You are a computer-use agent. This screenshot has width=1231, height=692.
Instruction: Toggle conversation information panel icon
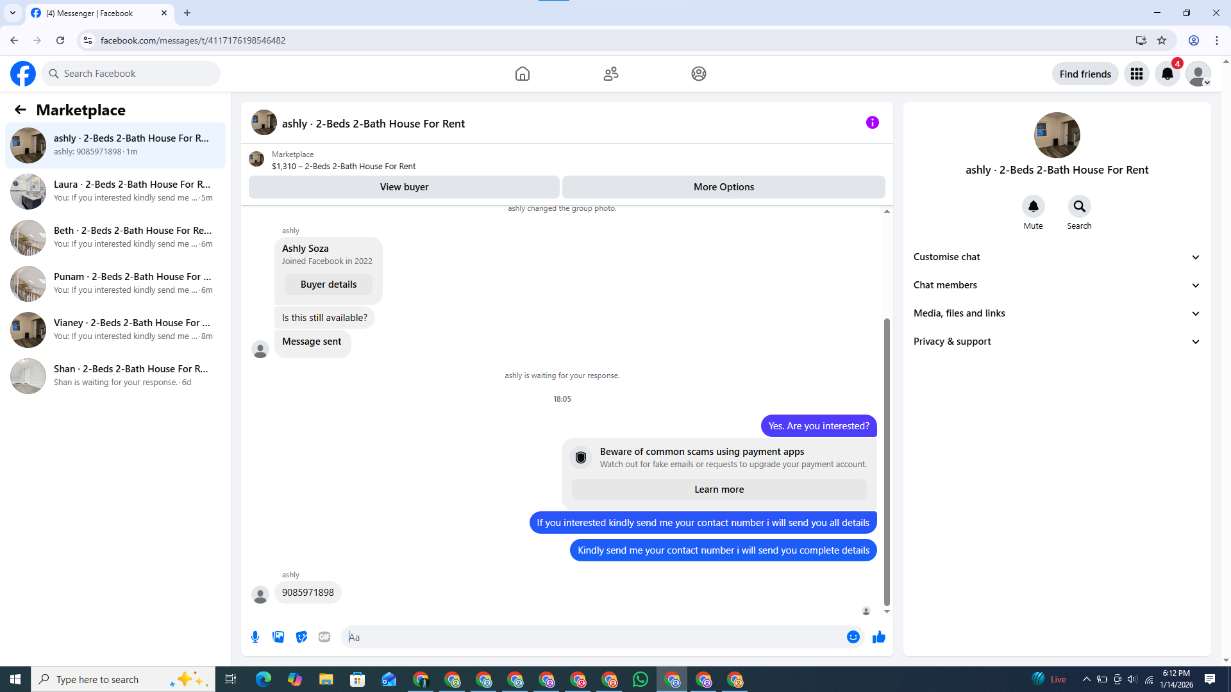(872, 122)
